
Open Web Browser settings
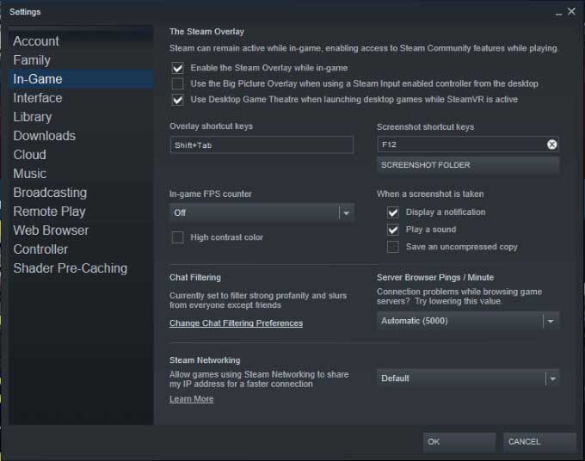pyautogui.click(x=81, y=230)
